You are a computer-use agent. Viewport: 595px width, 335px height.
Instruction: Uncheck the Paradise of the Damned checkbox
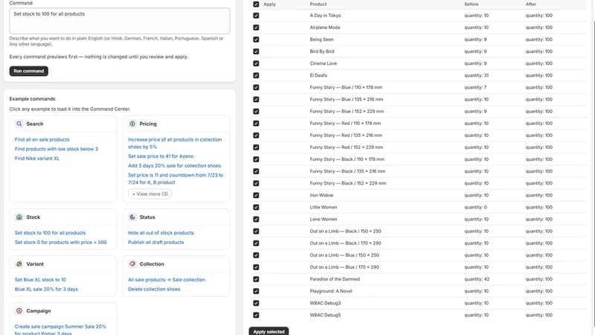[x=256, y=279]
